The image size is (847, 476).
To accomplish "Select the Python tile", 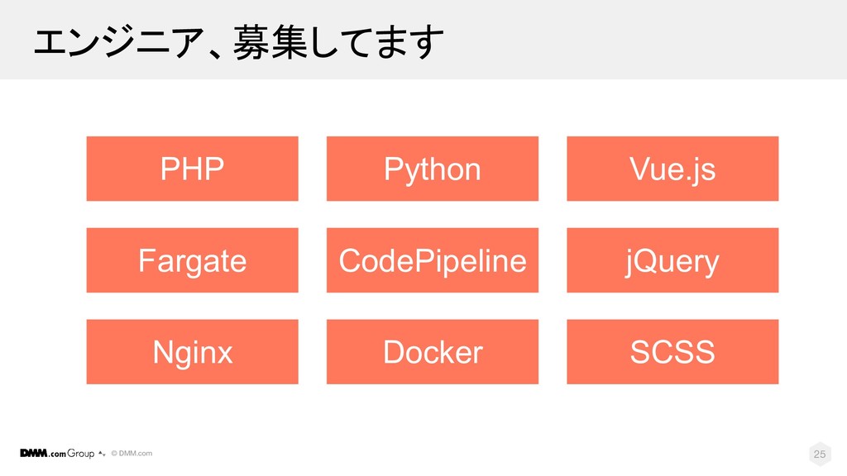I will tap(432, 169).
